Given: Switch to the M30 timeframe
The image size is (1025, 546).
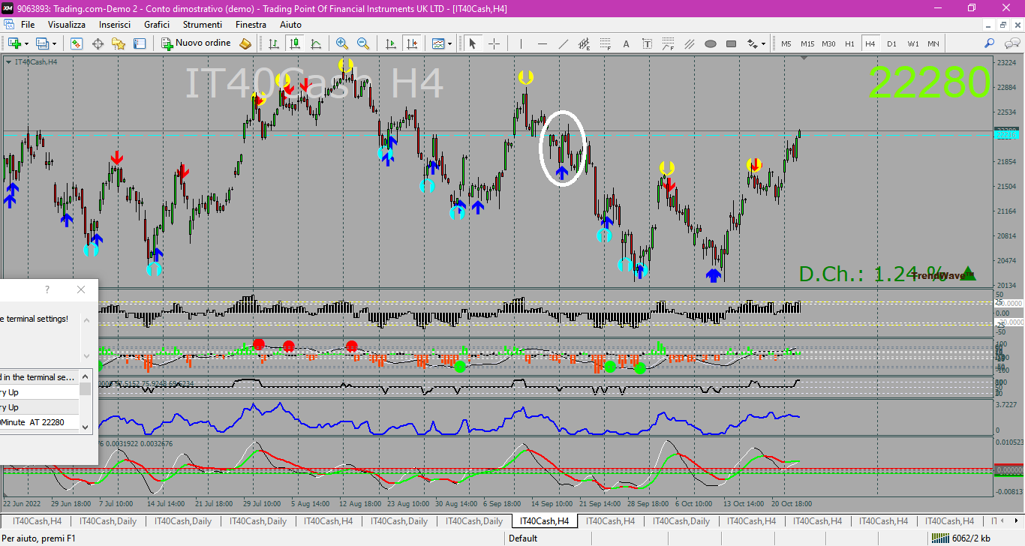Looking at the screenshot, I should (828, 43).
